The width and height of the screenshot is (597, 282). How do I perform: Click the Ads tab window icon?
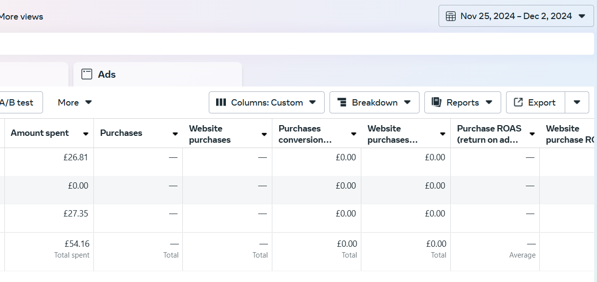pyautogui.click(x=87, y=74)
